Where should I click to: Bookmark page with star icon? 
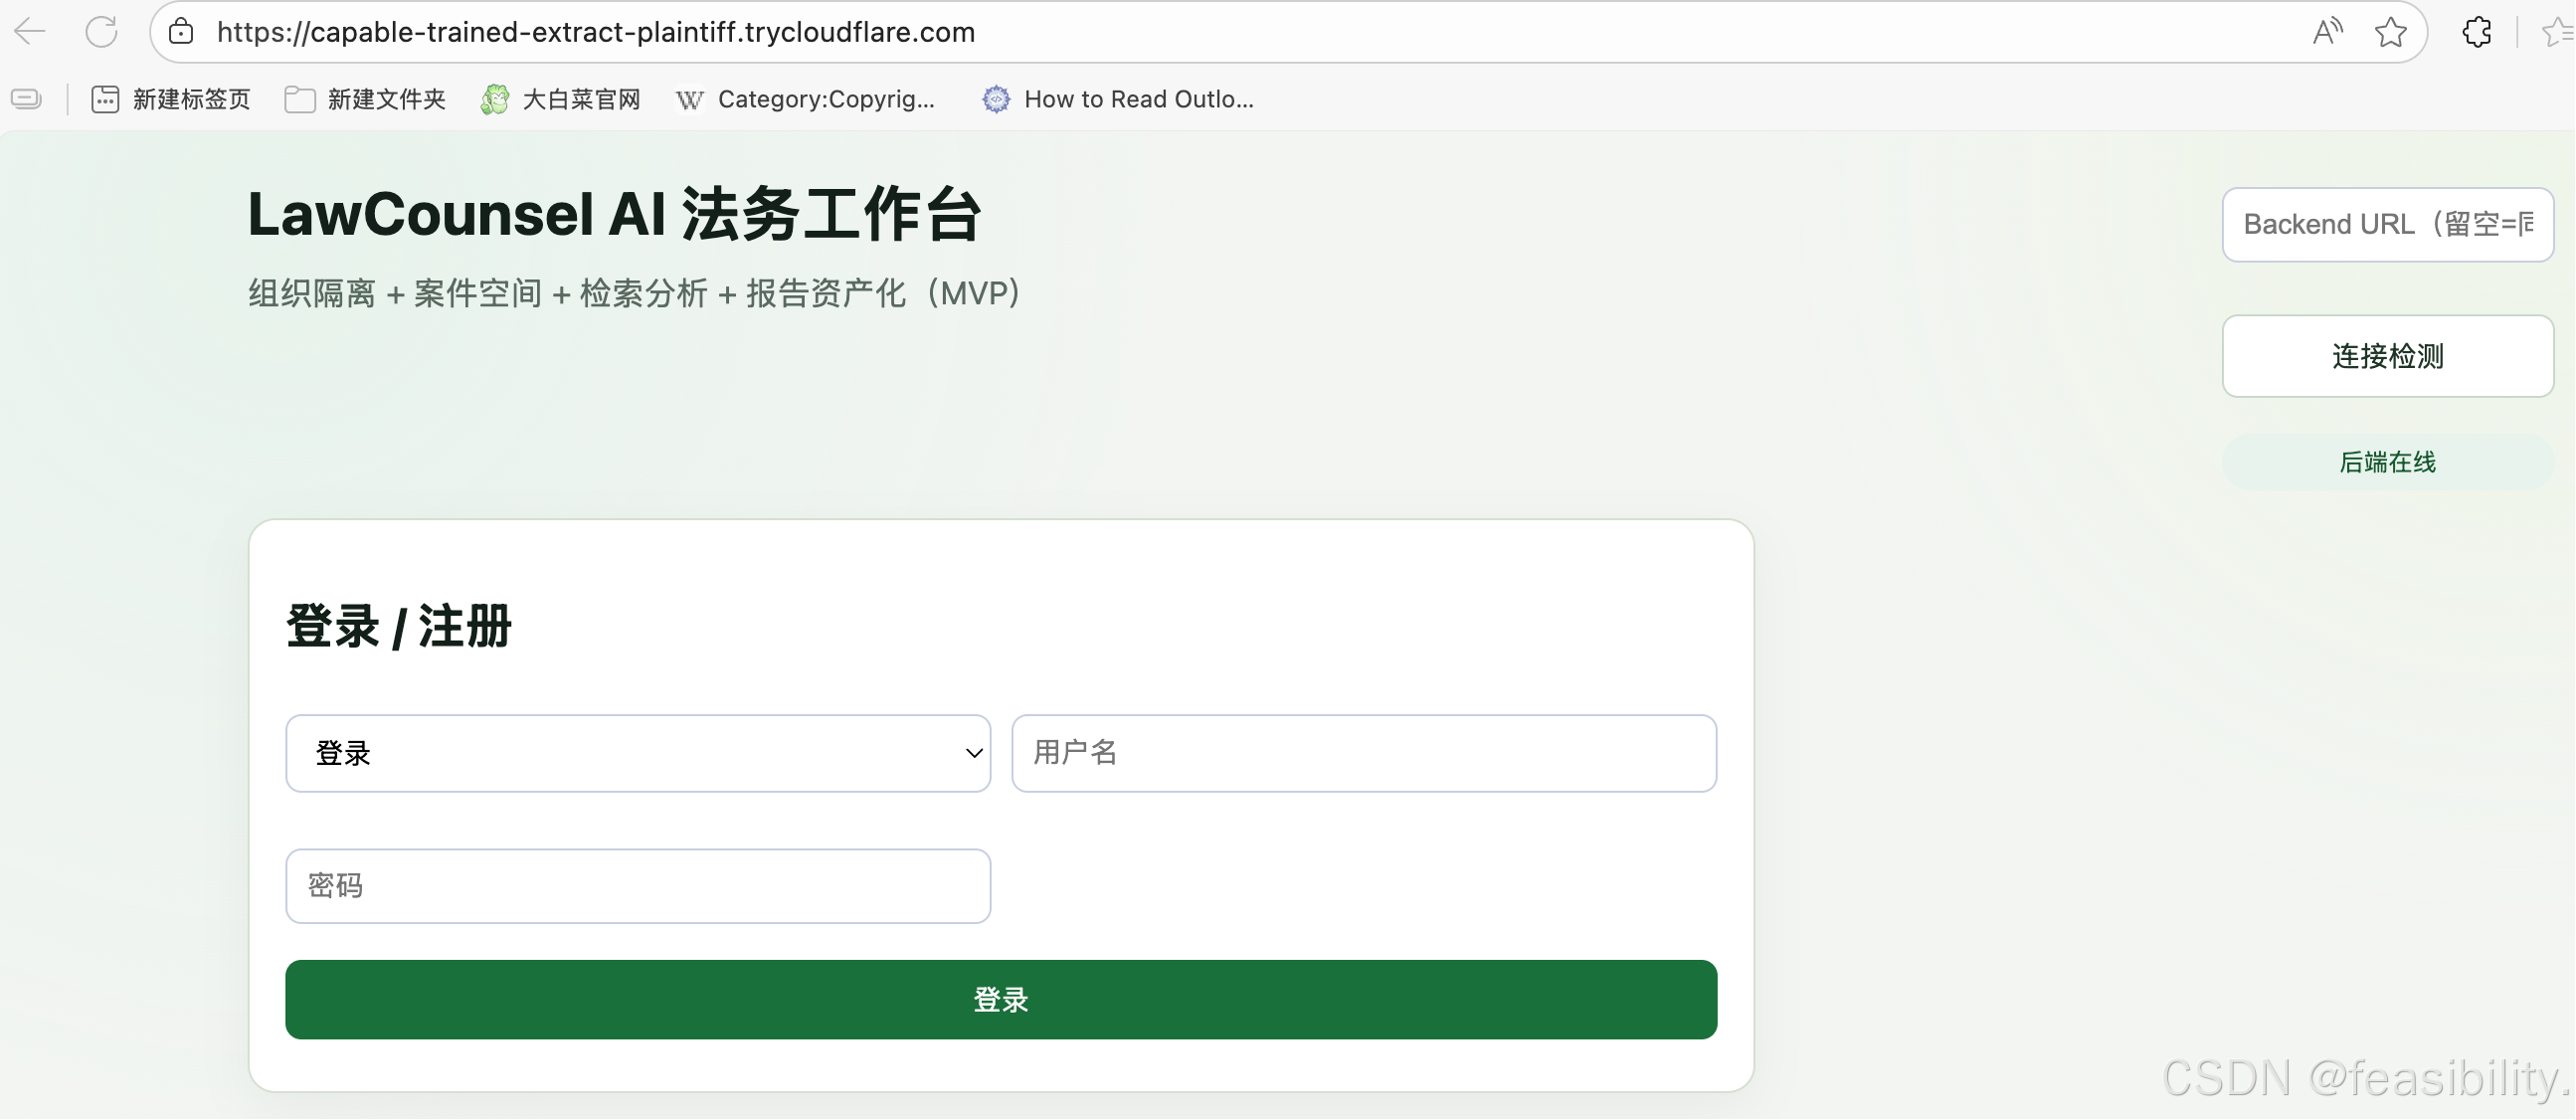tap(2390, 32)
